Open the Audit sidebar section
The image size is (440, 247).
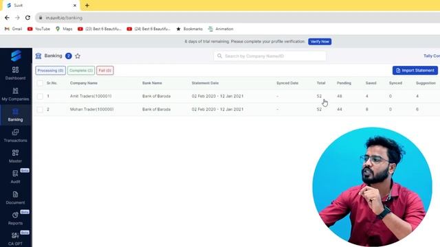pos(15,177)
